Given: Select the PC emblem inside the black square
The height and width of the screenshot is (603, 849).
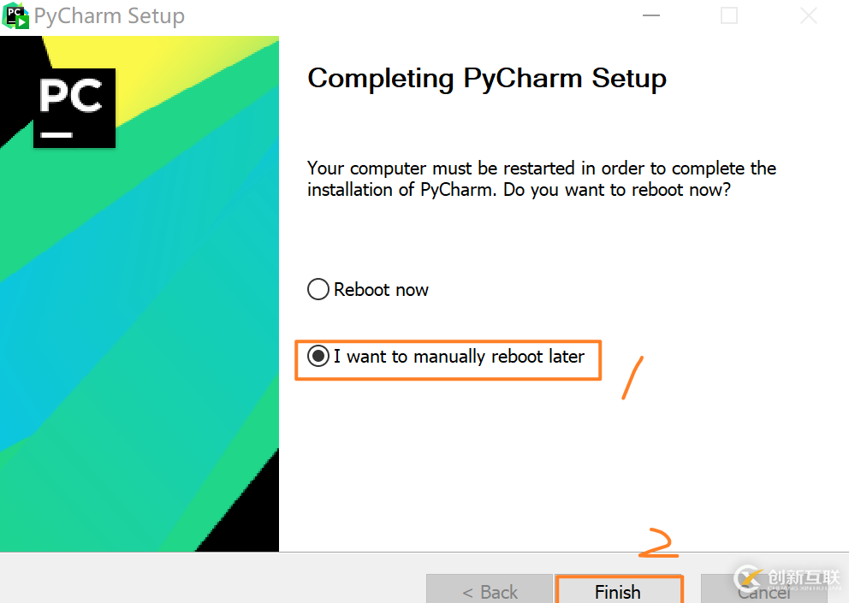Looking at the screenshot, I should 74,108.
